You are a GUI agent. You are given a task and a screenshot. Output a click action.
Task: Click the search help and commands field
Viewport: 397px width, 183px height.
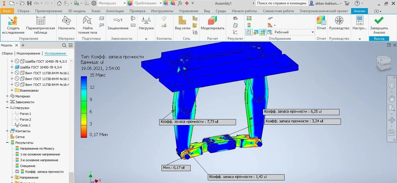(282, 3)
